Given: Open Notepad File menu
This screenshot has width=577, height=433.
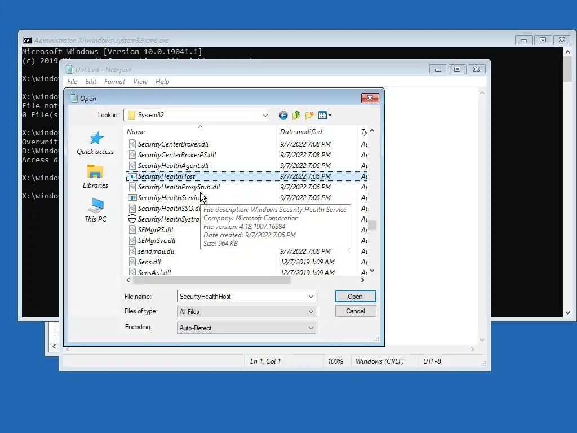Looking at the screenshot, I should click(x=72, y=82).
